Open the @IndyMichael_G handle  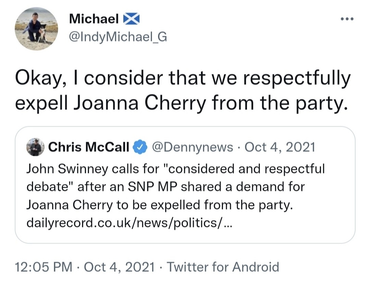pyautogui.click(x=118, y=37)
